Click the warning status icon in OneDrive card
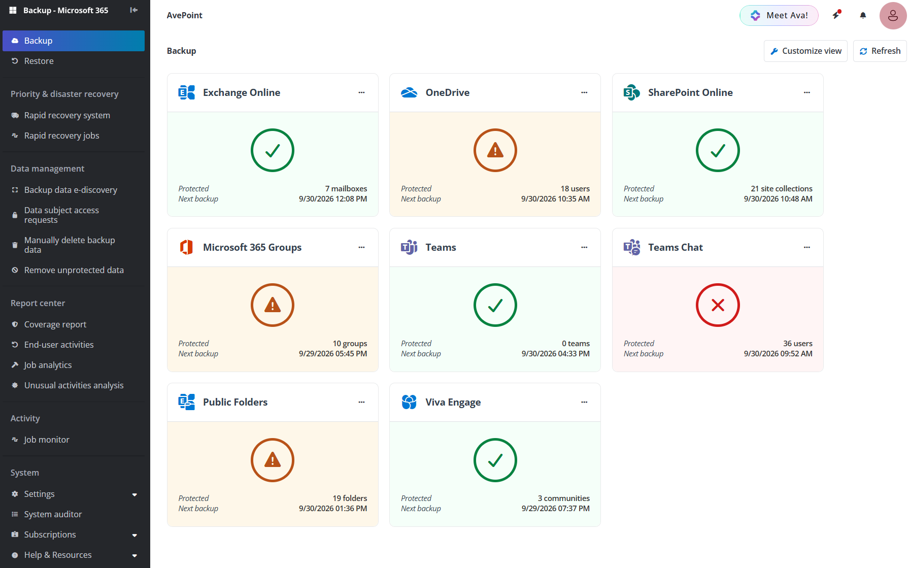Image resolution: width=909 pixels, height=568 pixels. coord(495,150)
